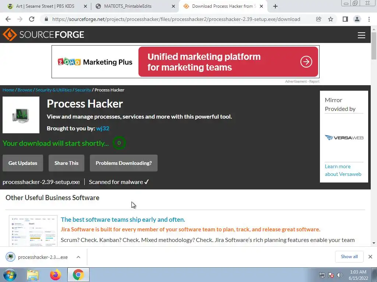The width and height of the screenshot is (377, 282).
Task: Switch to the Sesame Street PBS KIDS tab
Action: pyautogui.click(x=45, y=6)
